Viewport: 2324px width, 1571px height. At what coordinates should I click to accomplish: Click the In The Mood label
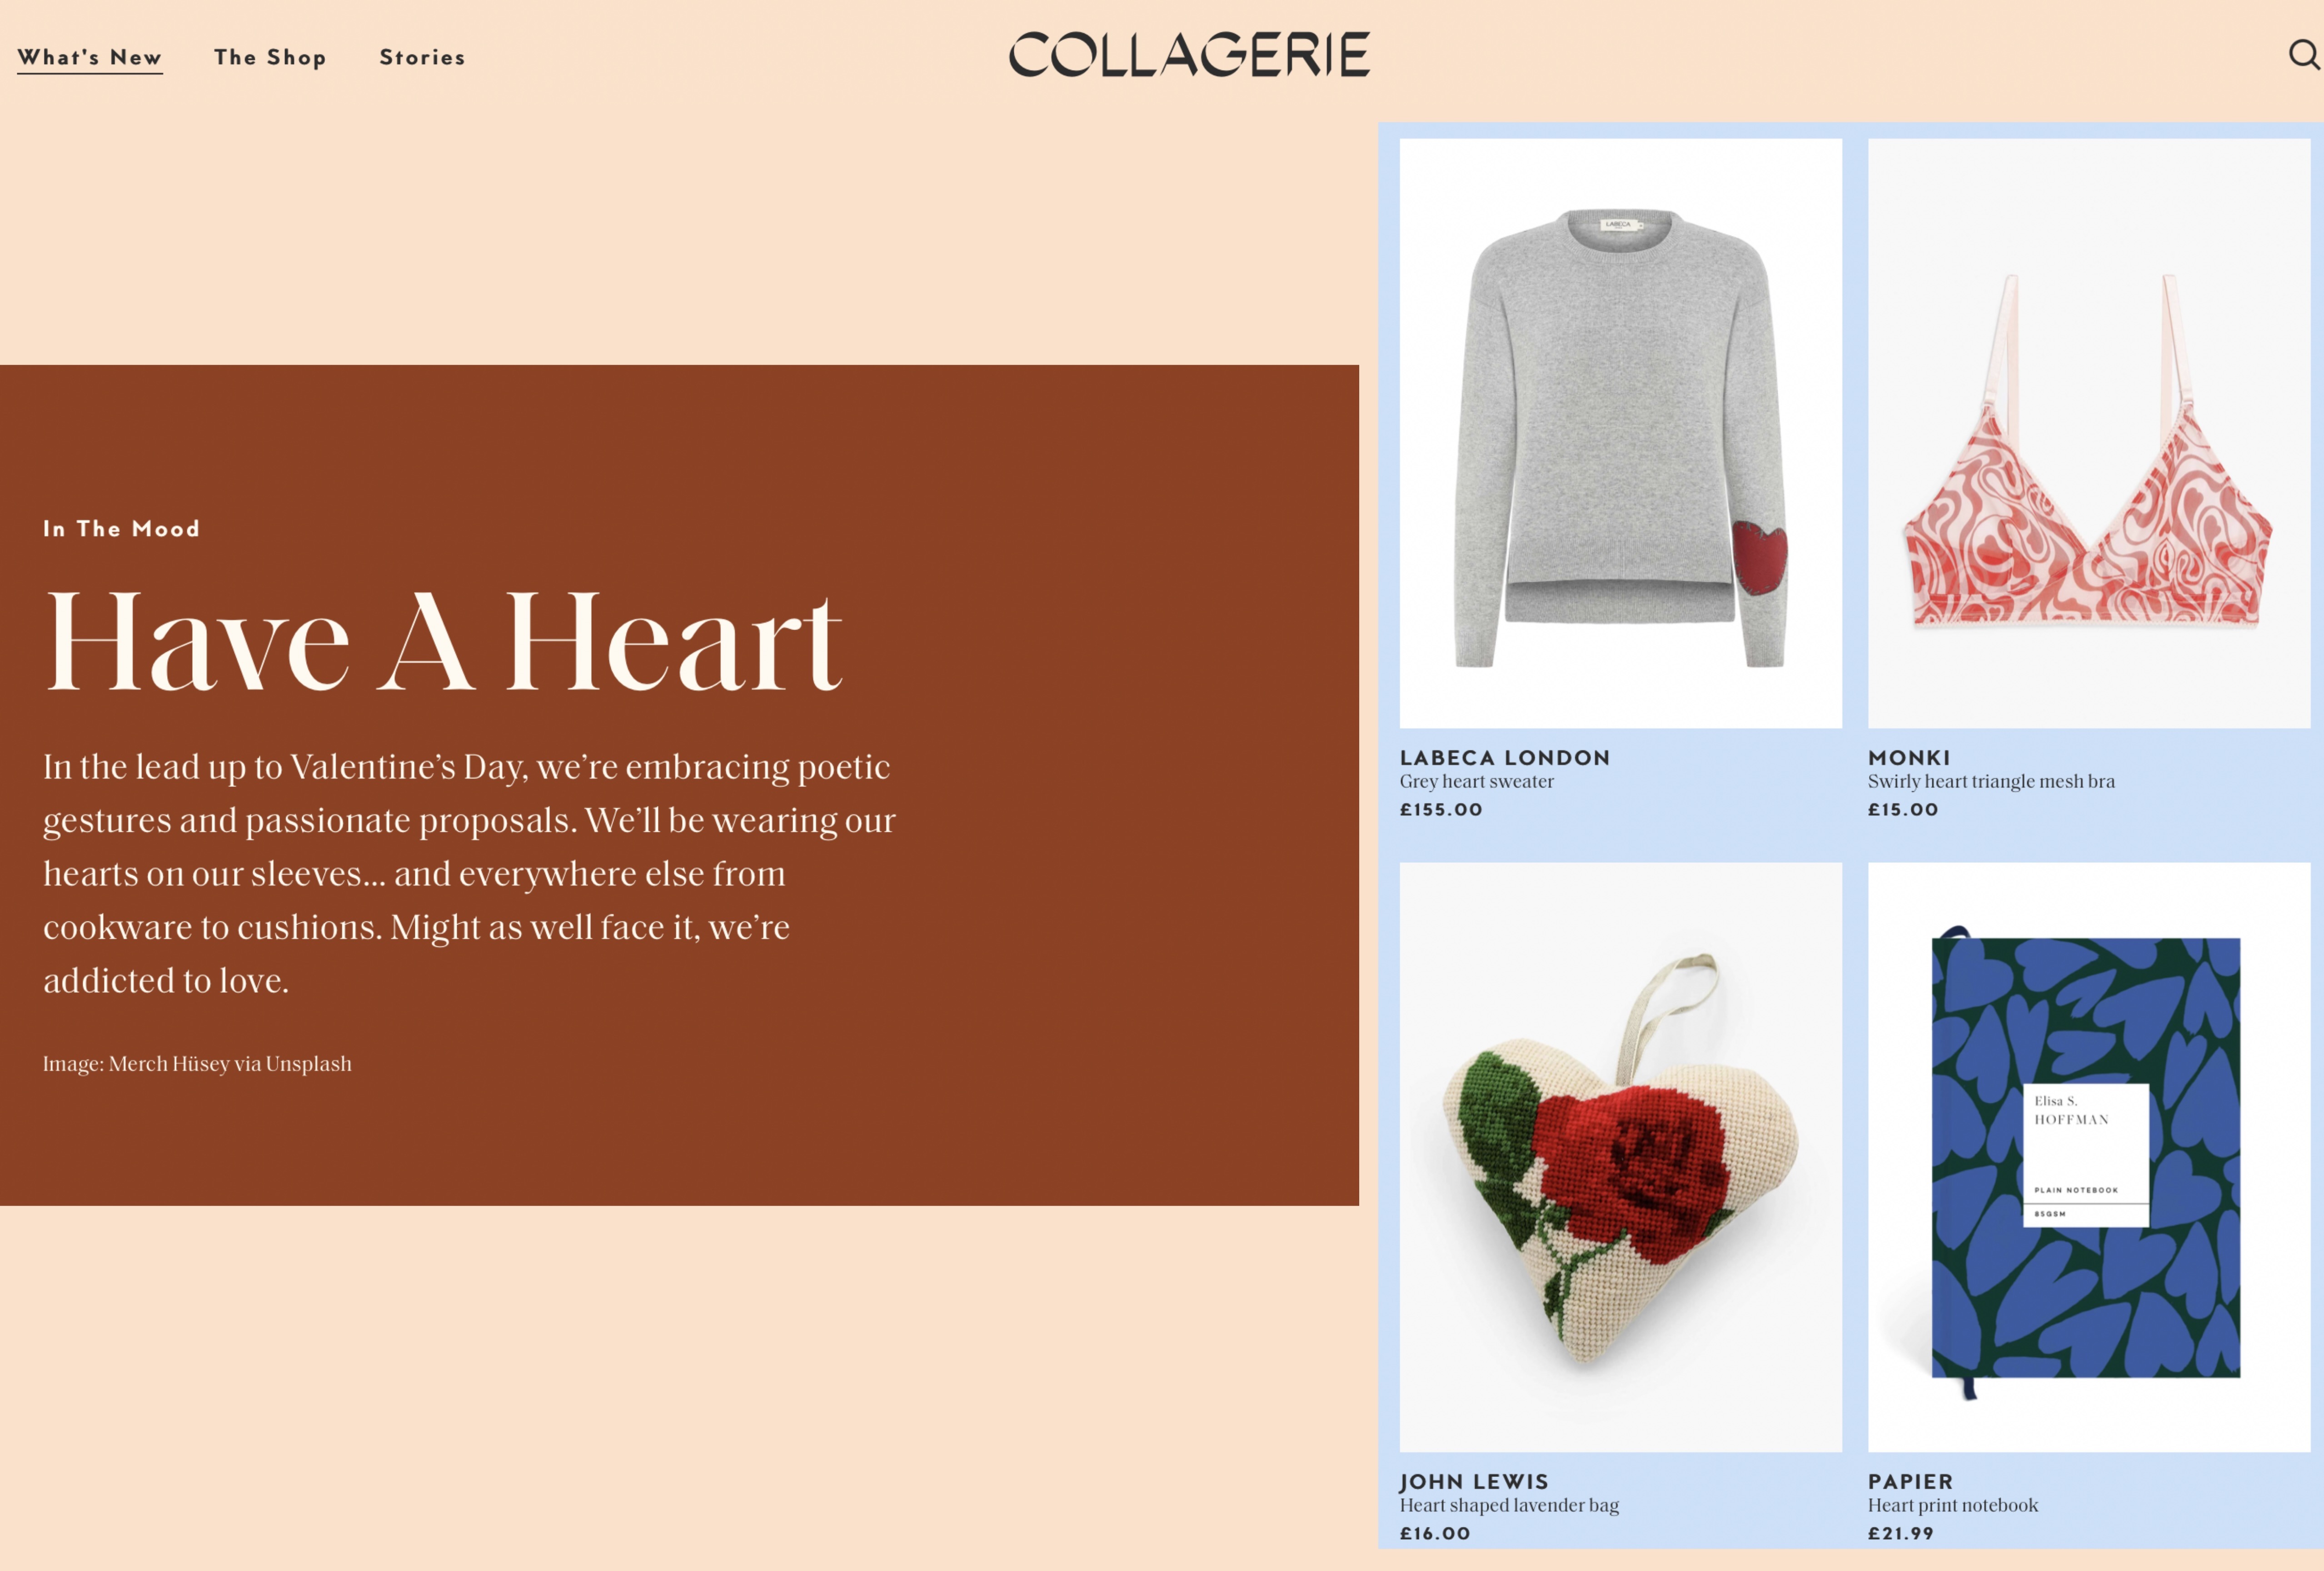(121, 529)
